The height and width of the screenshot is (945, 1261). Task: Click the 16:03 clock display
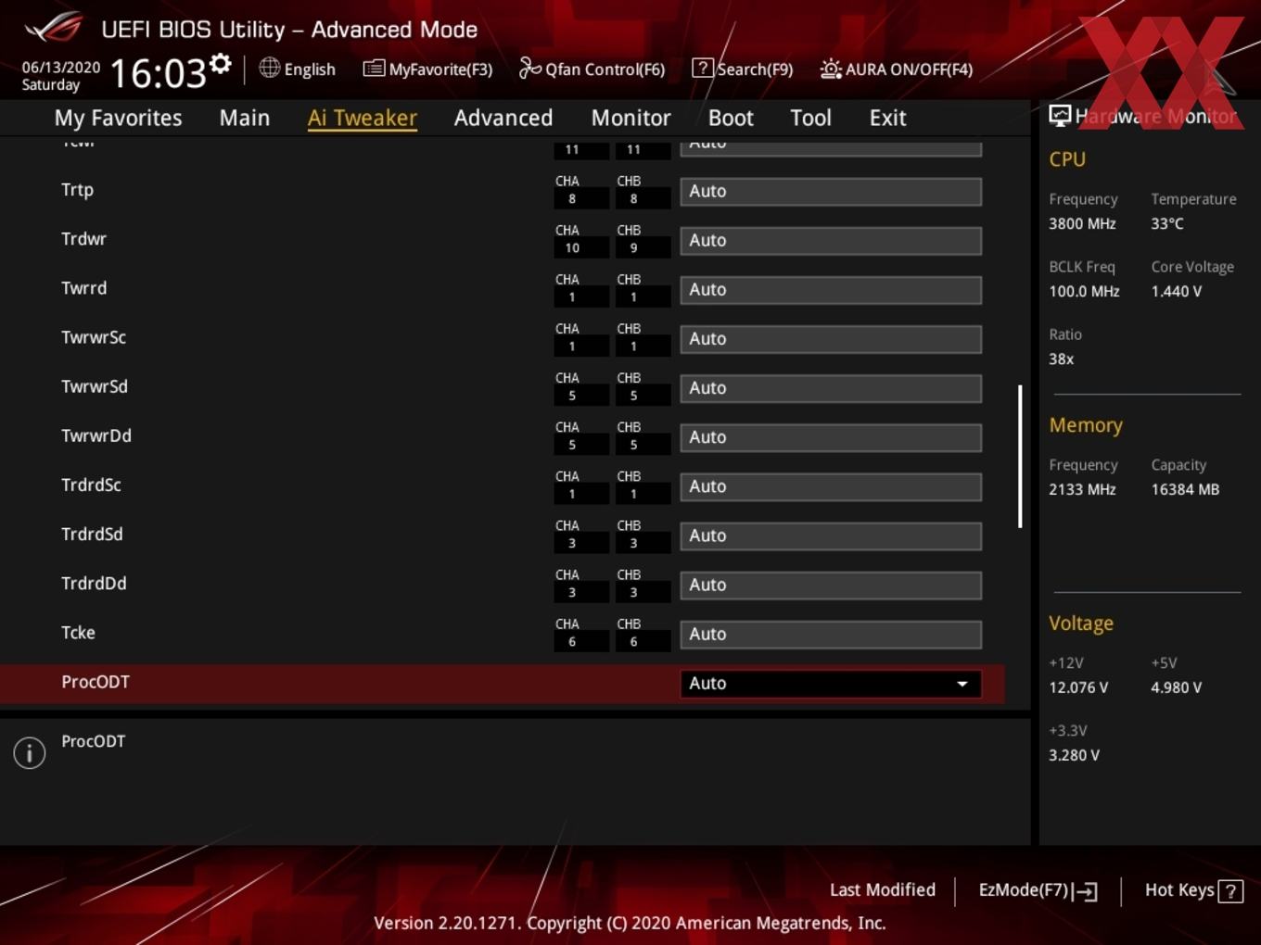pos(158,73)
